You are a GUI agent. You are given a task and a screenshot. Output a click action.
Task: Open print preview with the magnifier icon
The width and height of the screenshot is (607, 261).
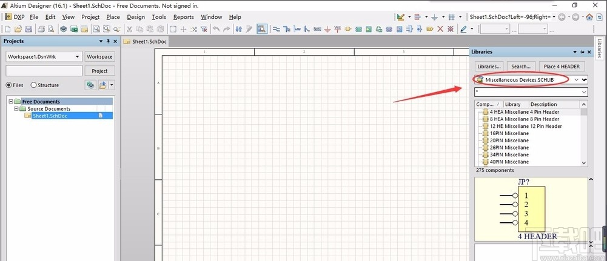51,29
